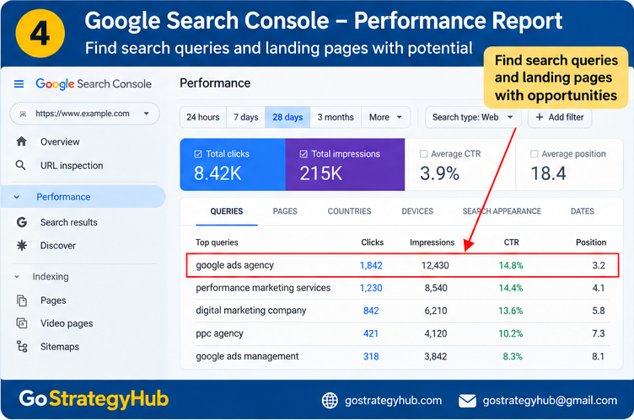Click the globe icon next to gostrategyhub.com

click(330, 401)
